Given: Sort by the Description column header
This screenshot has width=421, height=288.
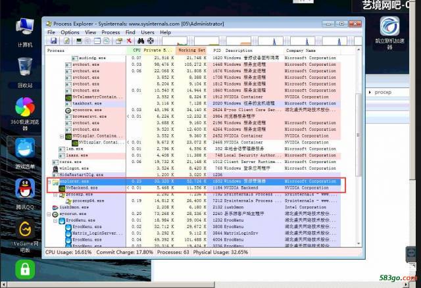Looking at the screenshot, I should 254,51.
